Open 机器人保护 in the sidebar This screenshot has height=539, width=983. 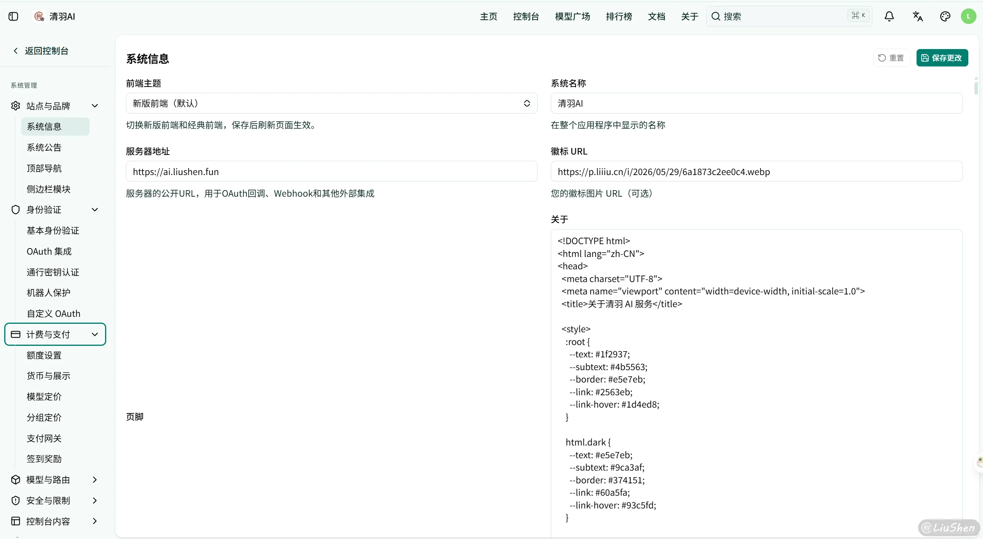tap(48, 292)
